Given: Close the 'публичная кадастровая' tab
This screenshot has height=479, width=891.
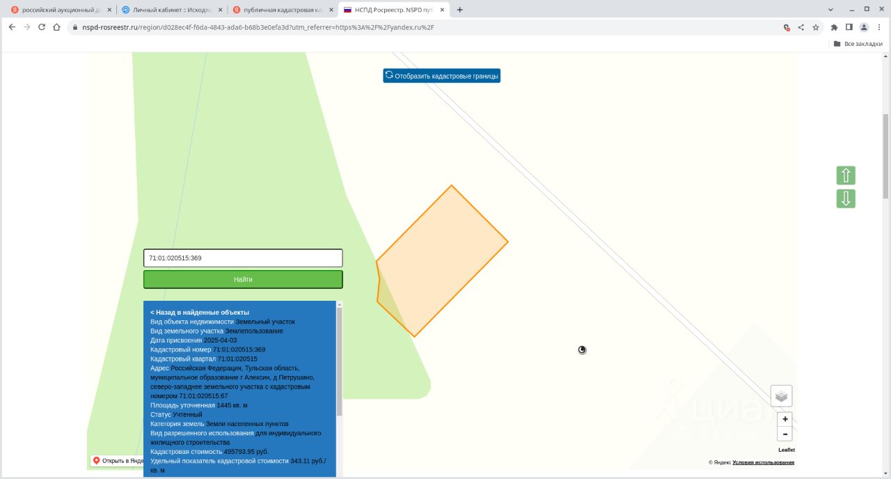Looking at the screenshot, I should (331, 10).
